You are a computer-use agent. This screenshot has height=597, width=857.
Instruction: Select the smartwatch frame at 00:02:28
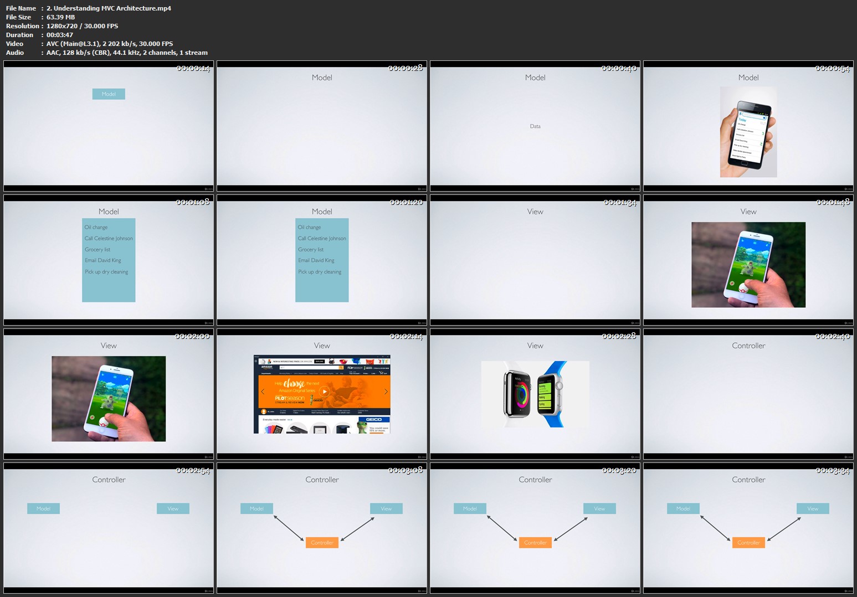[535, 394]
